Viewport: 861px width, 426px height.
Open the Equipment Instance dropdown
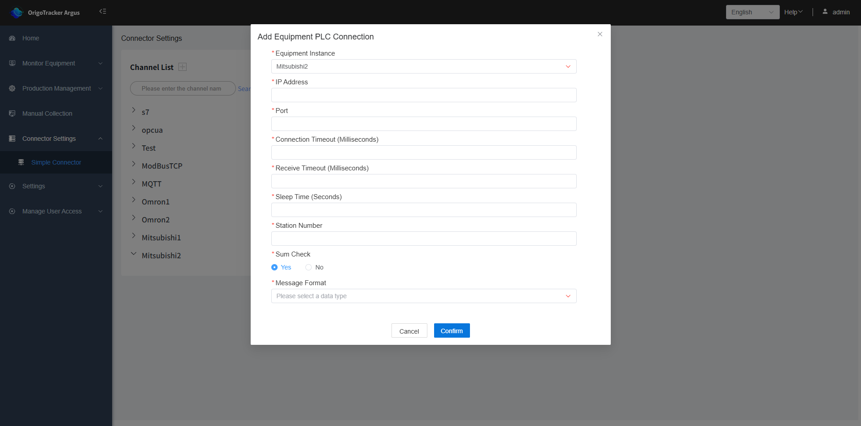click(x=423, y=67)
